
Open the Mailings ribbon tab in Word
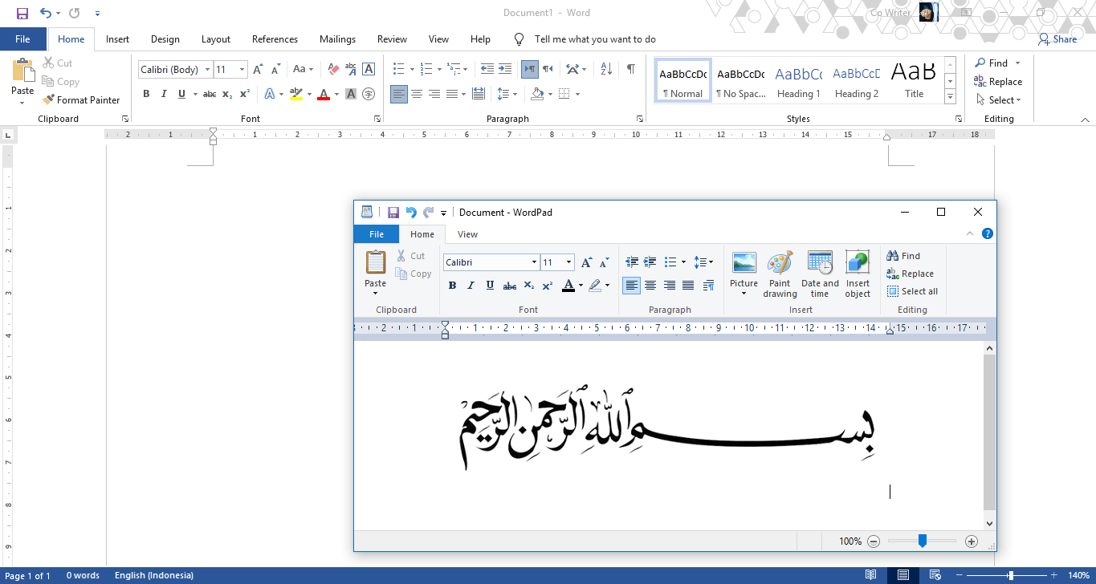click(336, 39)
